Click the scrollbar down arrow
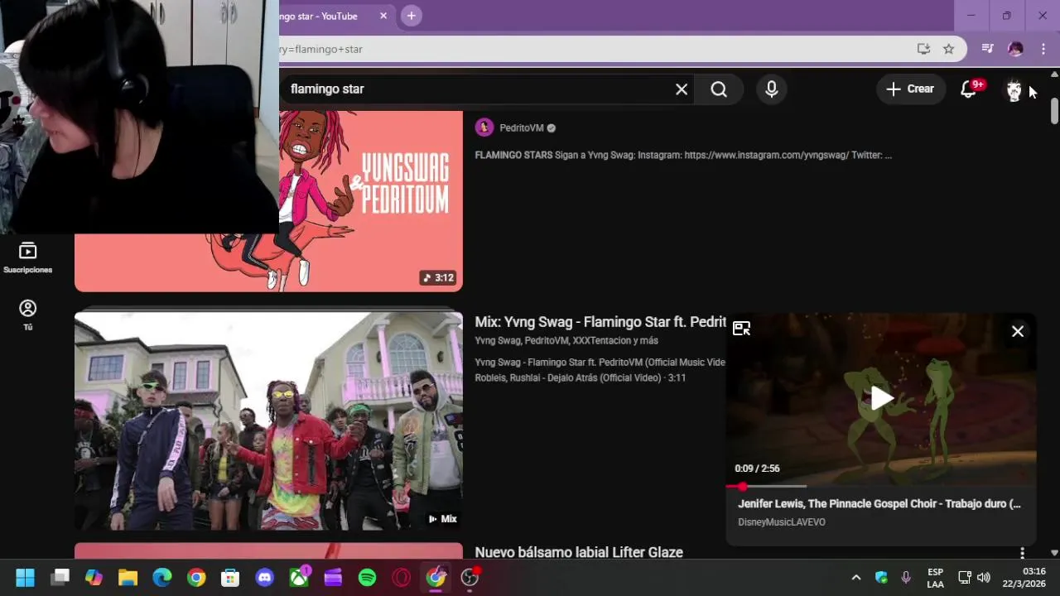1060x596 pixels. point(1054,552)
